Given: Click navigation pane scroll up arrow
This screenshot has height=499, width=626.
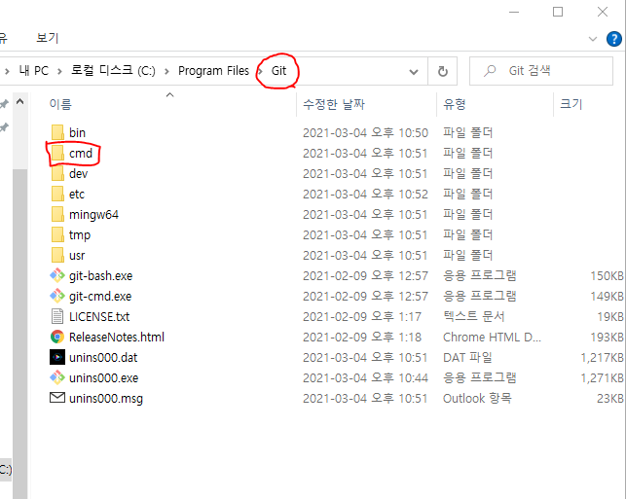Looking at the screenshot, I should click(20, 102).
